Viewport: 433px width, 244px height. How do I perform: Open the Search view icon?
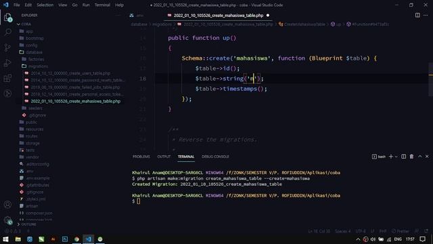7,32
